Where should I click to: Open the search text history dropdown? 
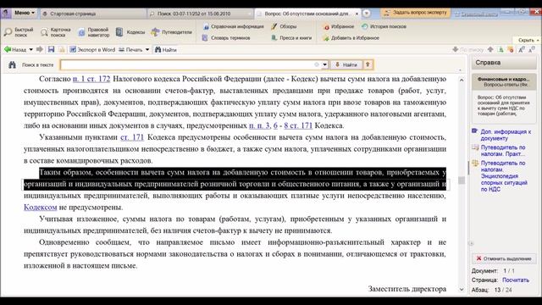(324, 64)
